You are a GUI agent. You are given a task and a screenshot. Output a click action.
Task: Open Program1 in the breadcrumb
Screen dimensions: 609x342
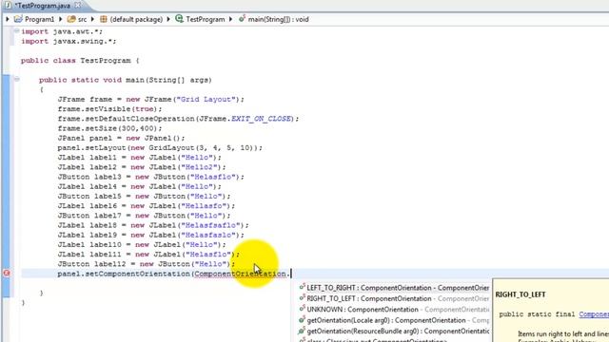[x=40, y=19]
